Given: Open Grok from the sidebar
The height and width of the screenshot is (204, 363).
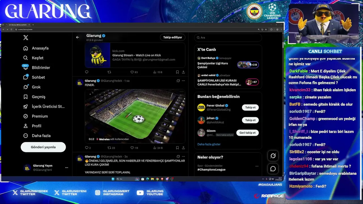Looking at the screenshot, I should [32, 87].
